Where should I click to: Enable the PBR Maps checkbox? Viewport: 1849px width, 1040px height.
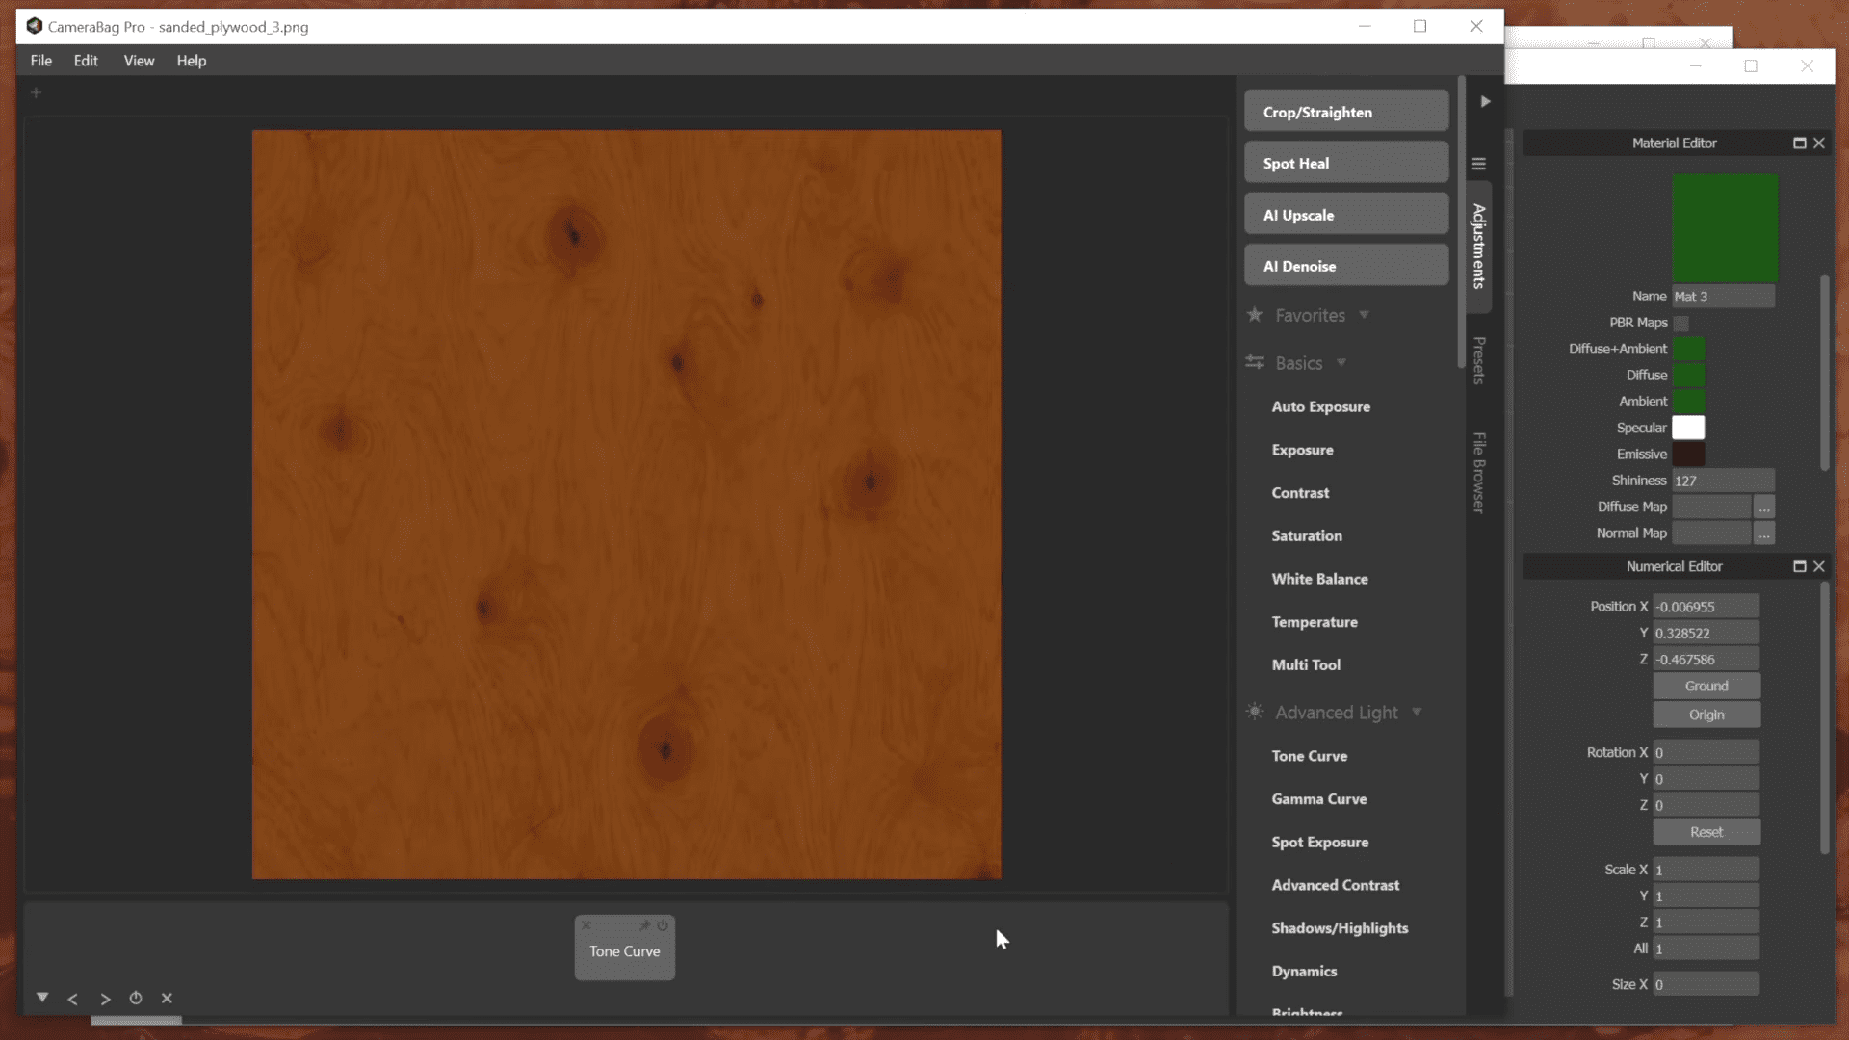[1682, 324]
